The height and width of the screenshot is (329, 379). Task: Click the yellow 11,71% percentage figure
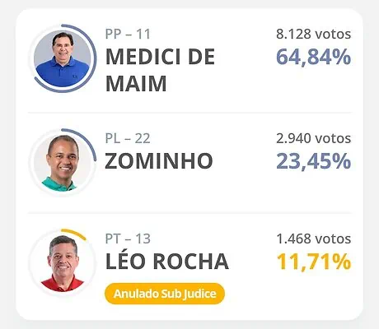[313, 262]
